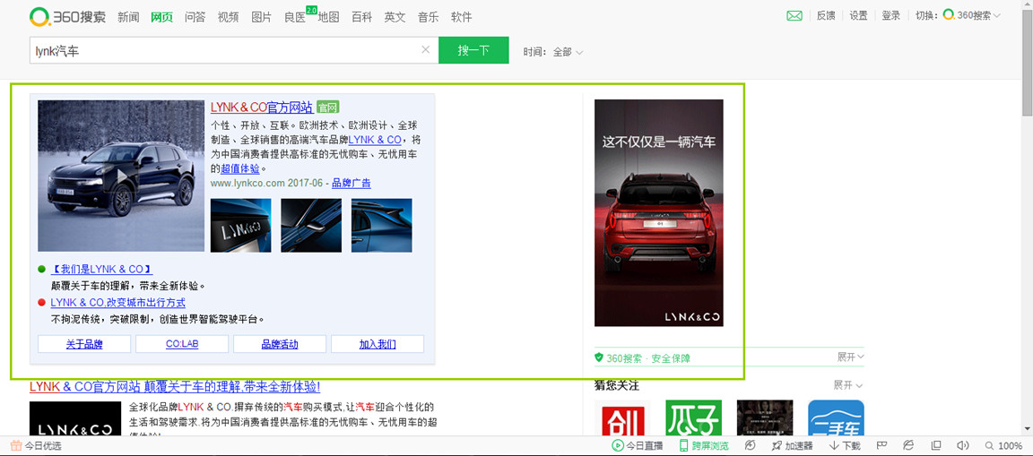Click the 登录 login link
This screenshot has width=1033, height=456.
click(x=890, y=16)
